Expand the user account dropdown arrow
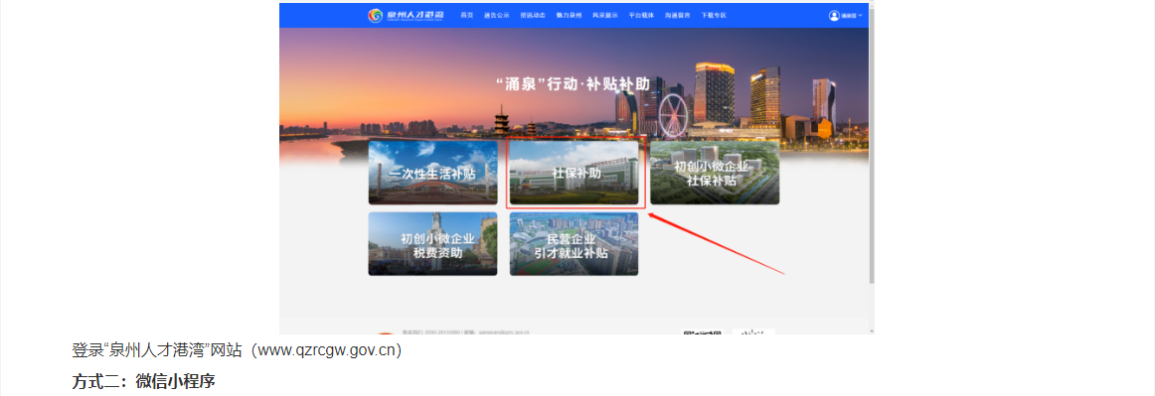 pyautogui.click(x=861, y=16)
